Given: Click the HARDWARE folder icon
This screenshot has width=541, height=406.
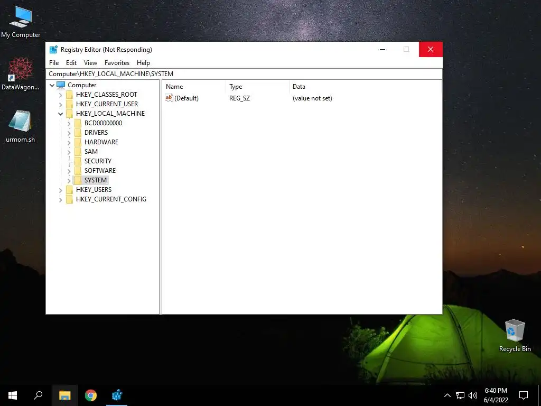Looking at the screenshot, I should point(78,142).
